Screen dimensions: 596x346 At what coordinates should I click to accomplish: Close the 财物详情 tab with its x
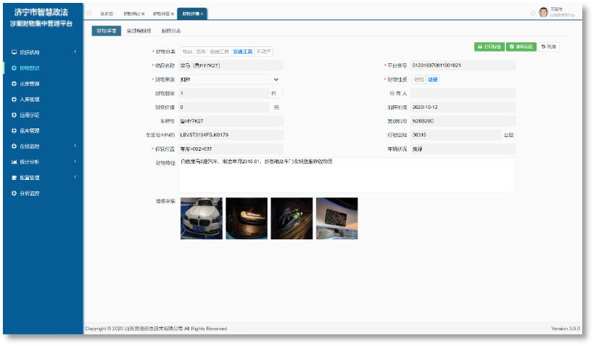[x=202, y=15]
